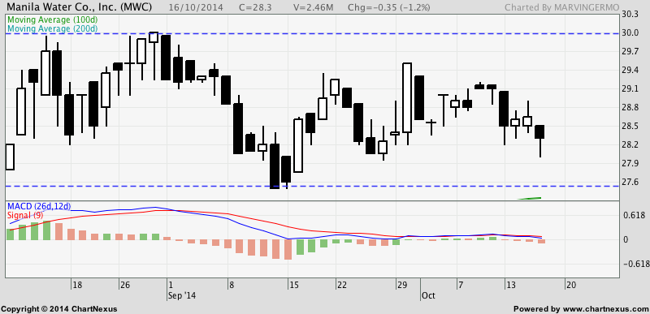Click the lower blue dashed support line

[313, 186]
